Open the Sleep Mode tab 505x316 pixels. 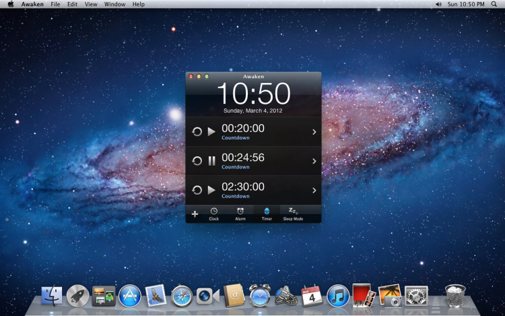pos(293,214)
